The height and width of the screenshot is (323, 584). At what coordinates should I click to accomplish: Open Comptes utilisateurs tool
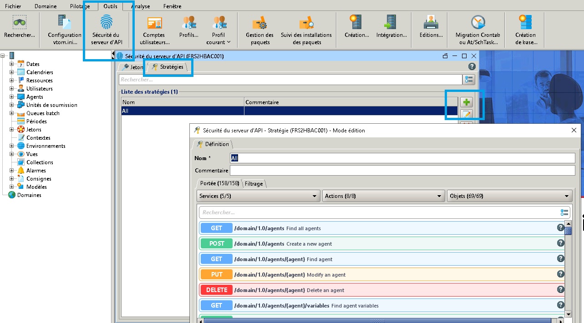click(x=154, y=29)
